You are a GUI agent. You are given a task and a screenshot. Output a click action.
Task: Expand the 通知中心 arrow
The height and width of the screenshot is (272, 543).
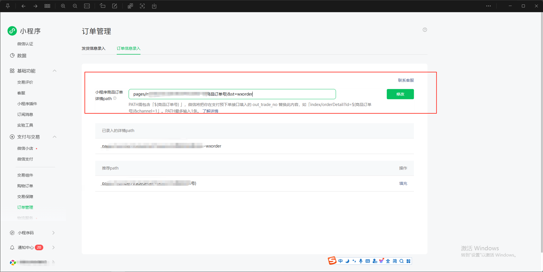(x=54, y=247)
